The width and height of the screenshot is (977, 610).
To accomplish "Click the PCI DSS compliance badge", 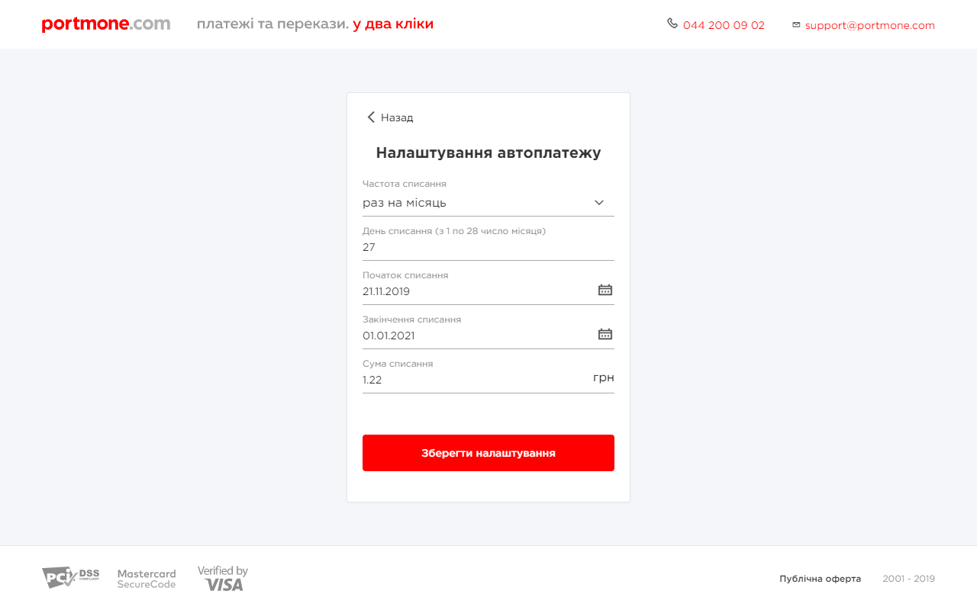I will (x=70, y=578).
